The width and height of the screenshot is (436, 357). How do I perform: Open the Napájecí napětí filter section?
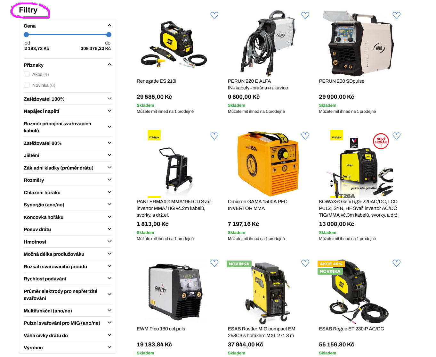(x=68, y=111)
